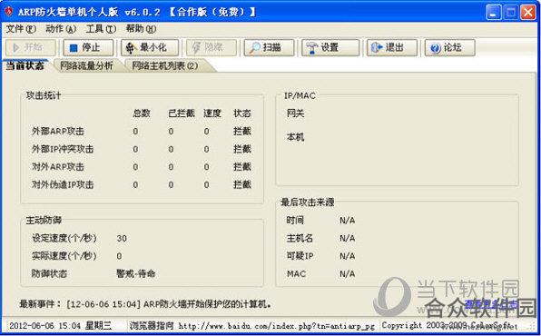Click the Gateway (网关) label in IP/MAC
541x336 pixels.
295,114
